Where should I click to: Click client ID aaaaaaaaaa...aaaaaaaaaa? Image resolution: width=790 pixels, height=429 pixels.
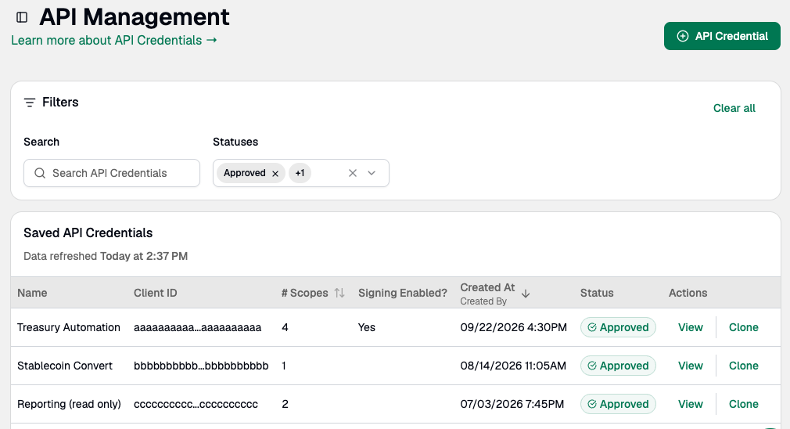[x=197, y=328]
